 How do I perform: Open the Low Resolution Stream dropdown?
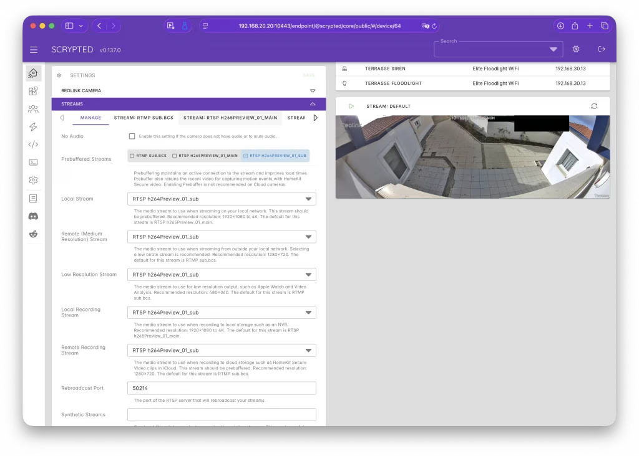coord(222,274)
